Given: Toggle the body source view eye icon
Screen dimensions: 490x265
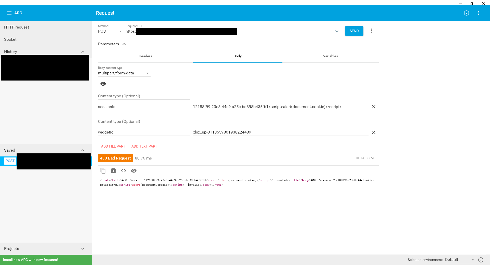Looking at the screenshot, I should coord(103,84).
